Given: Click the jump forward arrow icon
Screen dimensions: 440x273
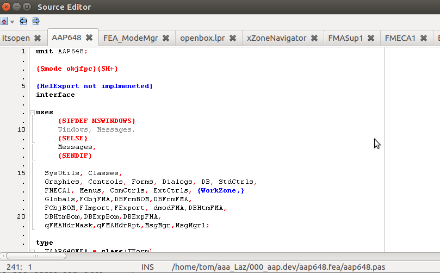Looking at the screenshot, I should point(36,22).
